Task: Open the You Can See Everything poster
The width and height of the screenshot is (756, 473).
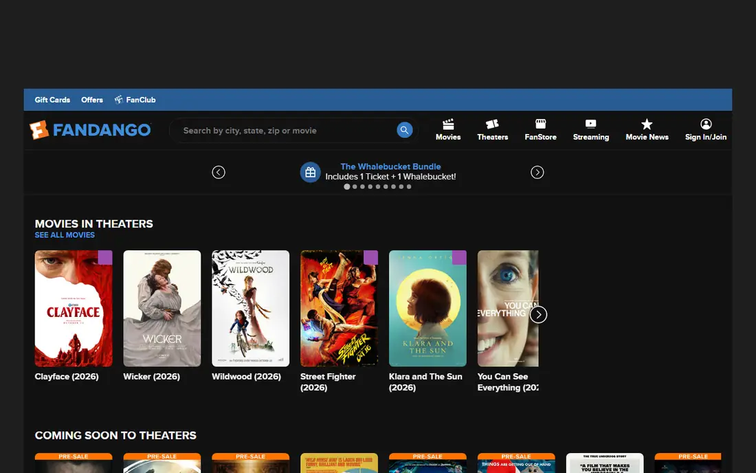Action: coord(508,309)
